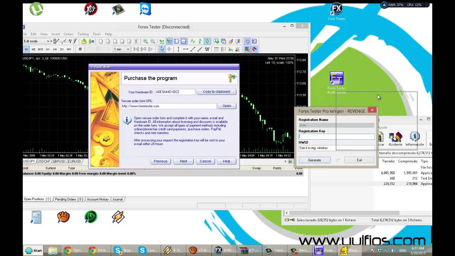Image resolution: width=455 pixels, height=256 pixels.
Task: Open the File menu in Forex Tester
Action: [x=25, y=34]
